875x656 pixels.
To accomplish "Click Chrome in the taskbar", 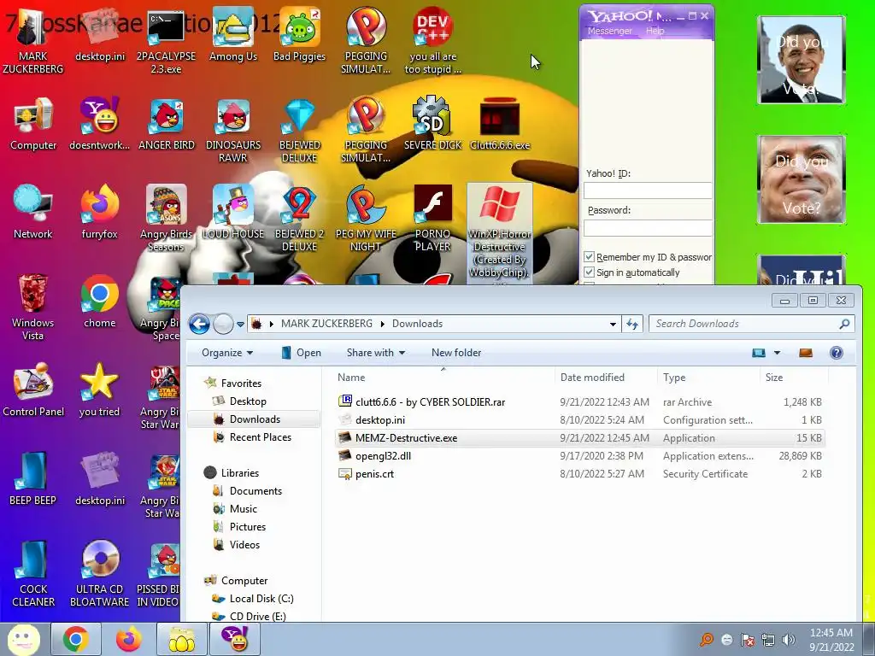I will click(76, 639).
